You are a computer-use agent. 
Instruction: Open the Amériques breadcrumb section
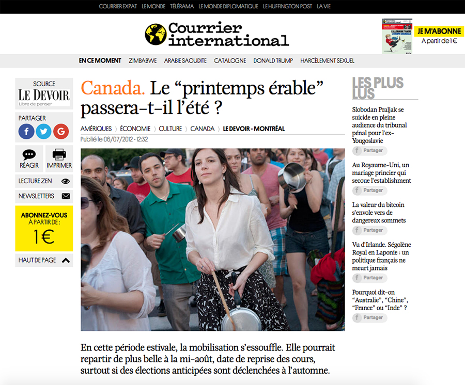click(x=96, y=129)
